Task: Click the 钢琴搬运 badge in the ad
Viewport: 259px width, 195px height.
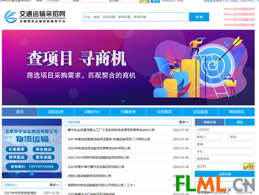Action: coord(17,157)
